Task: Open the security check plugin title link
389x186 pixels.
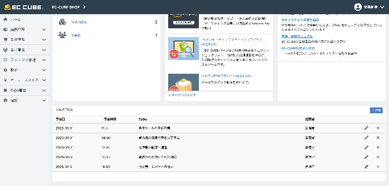Action: click(232, 41)
